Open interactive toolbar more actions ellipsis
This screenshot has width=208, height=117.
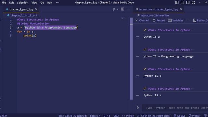coord(188,20)
